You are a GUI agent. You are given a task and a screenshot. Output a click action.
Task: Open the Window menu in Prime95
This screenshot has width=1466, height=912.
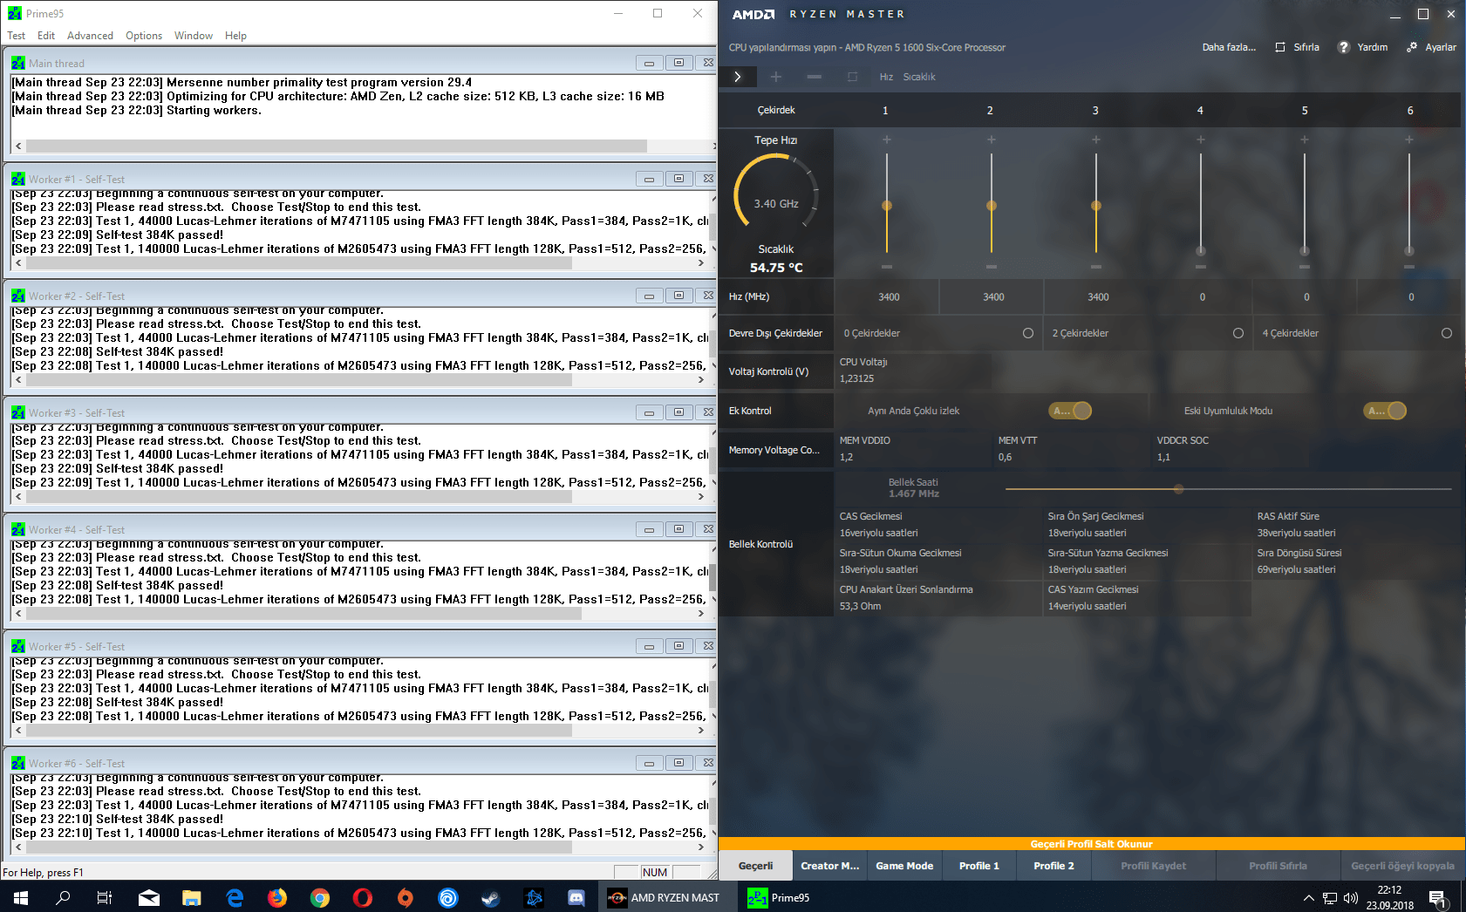194,36
